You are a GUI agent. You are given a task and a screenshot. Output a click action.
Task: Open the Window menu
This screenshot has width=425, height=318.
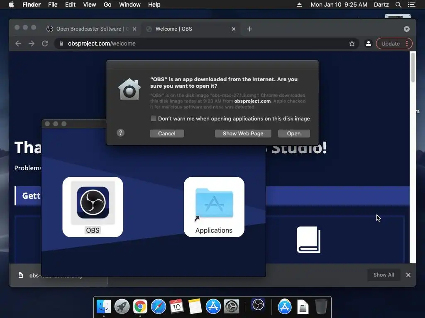(x=130, y=5)
